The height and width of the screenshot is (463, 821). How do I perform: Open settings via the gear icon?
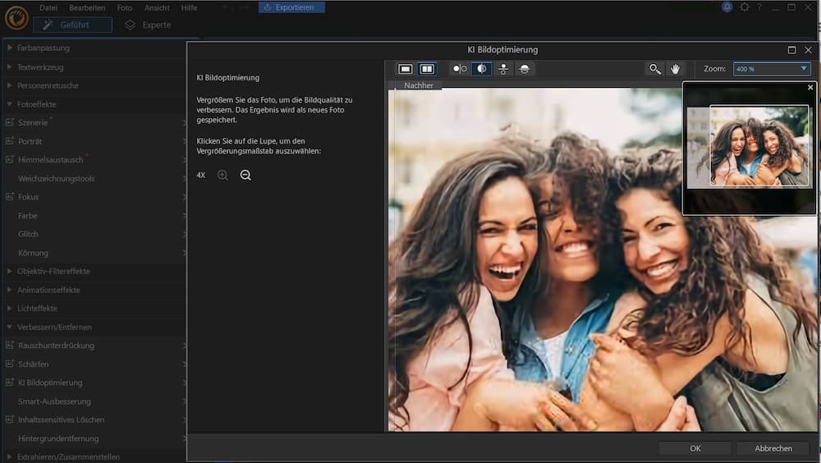tap(745, 7)
